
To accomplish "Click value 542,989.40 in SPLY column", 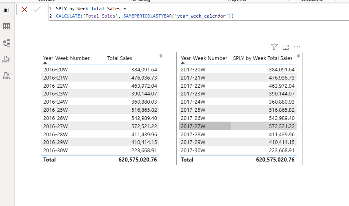I will pyautogui.click(x=282, y=118).
